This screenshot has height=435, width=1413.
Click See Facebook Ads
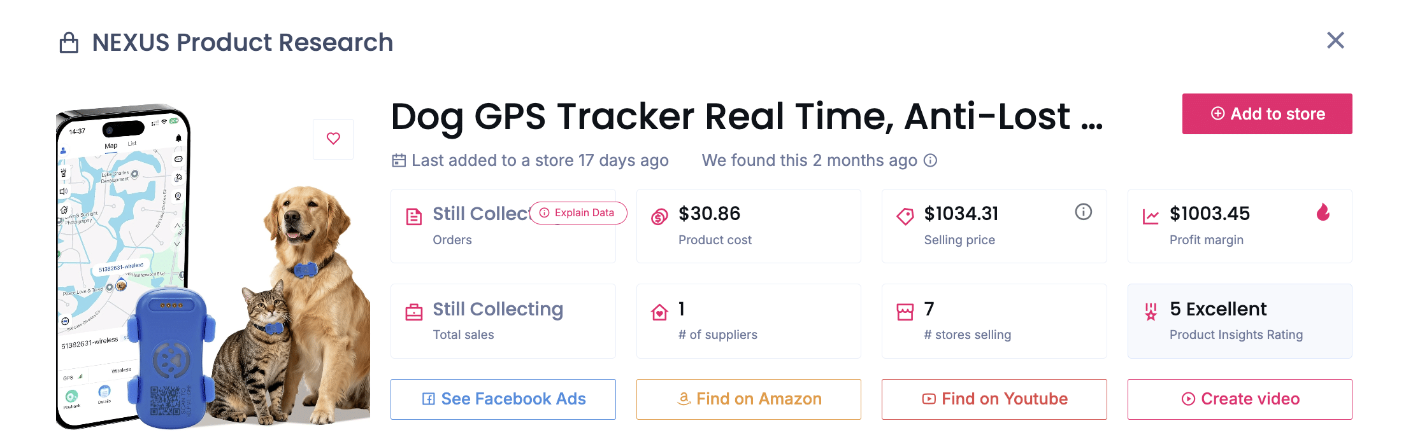coord(503,399)
